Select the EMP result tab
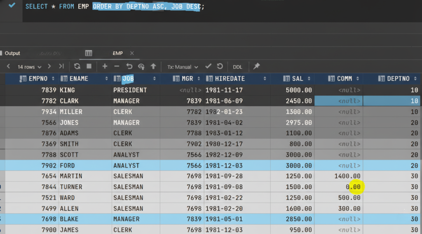The height and width of the screenshot is (234, 422). pyautogui.click(x=117, y=53)
